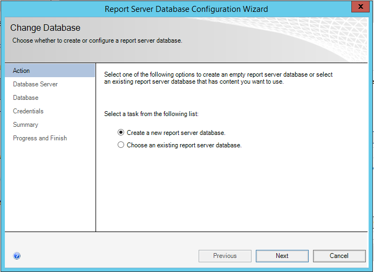The width and height of the screenshot is (374, 272).
Task: Switch to the Database step in the sidebar
Action: point(26,98)
